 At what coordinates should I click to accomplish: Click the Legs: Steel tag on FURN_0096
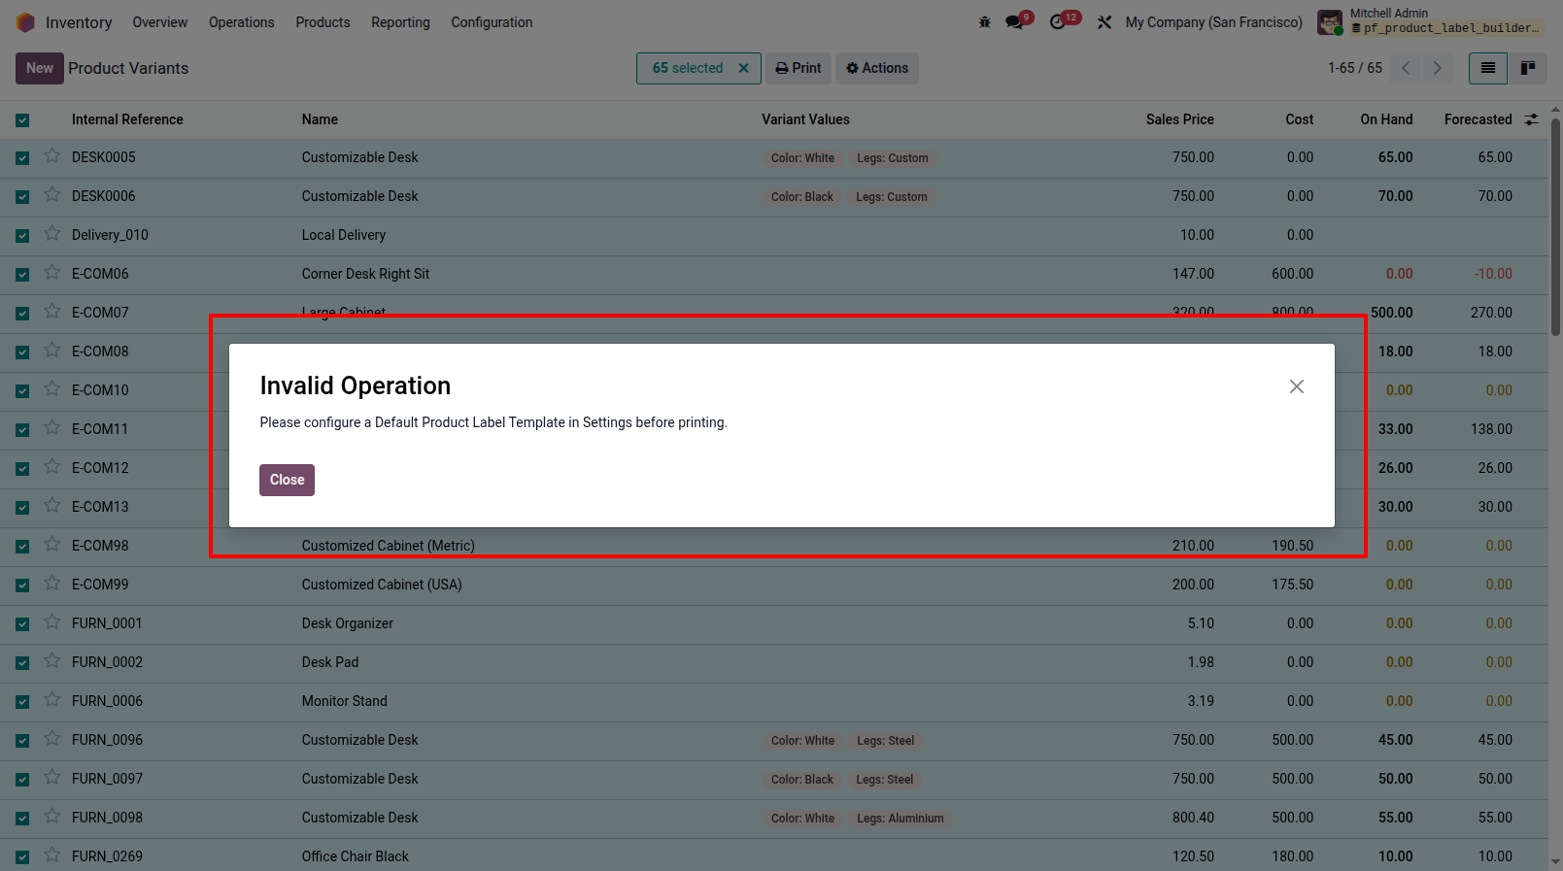(x=886, y=740)
